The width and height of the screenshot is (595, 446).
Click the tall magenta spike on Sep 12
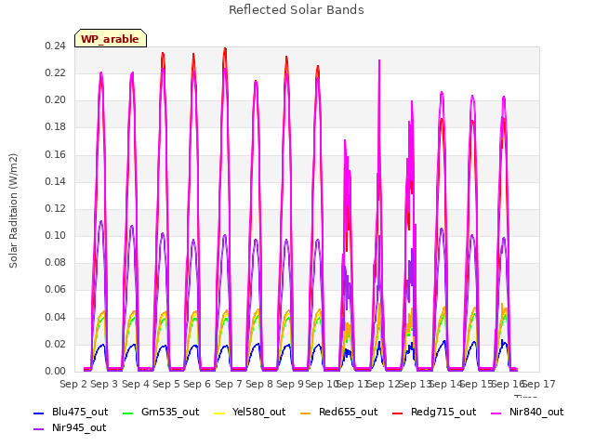pos(379,62)
